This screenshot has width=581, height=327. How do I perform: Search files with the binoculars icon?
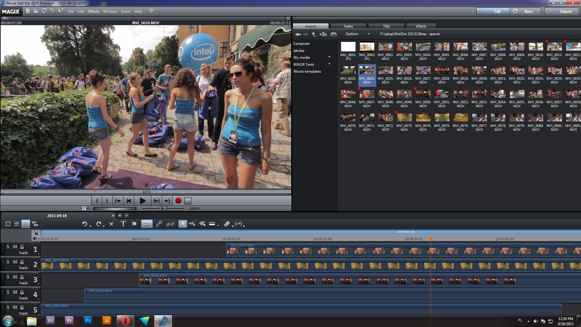tap(334, 34)
